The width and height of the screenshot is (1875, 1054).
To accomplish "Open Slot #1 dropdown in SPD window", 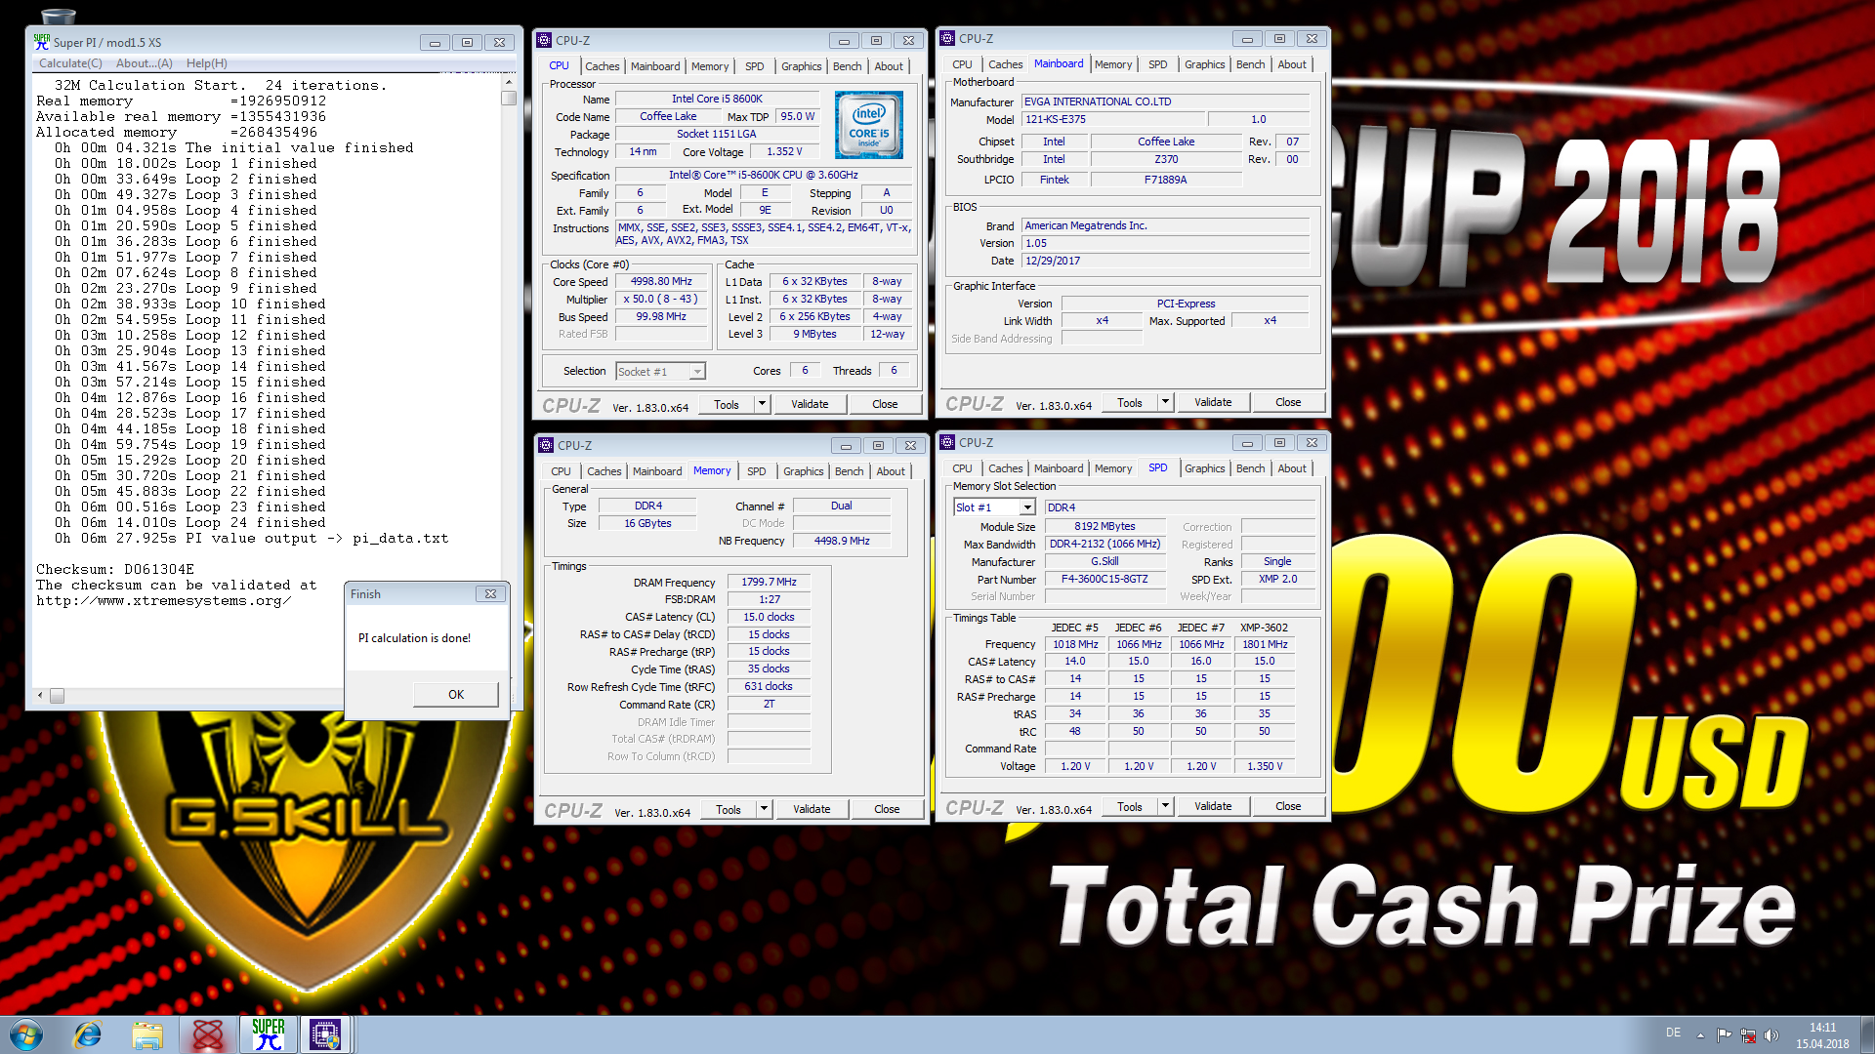I will point(1027,507).
